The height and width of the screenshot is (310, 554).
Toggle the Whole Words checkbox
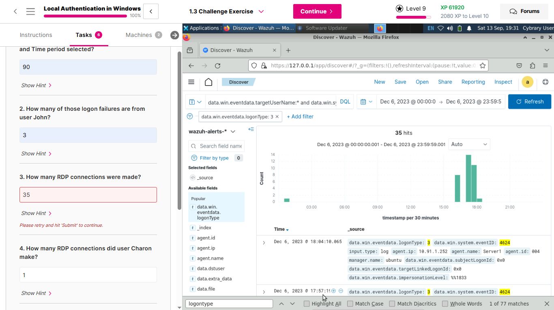445,304
